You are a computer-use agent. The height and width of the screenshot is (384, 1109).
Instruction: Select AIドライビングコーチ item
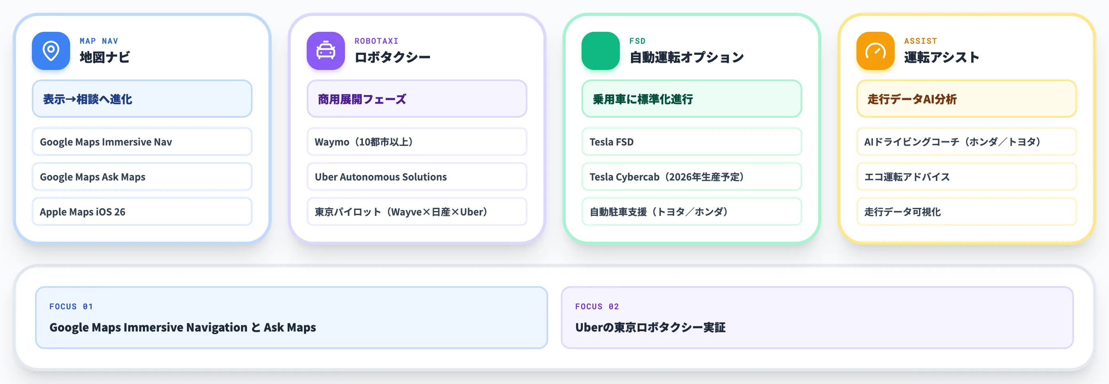coord(966,142)
